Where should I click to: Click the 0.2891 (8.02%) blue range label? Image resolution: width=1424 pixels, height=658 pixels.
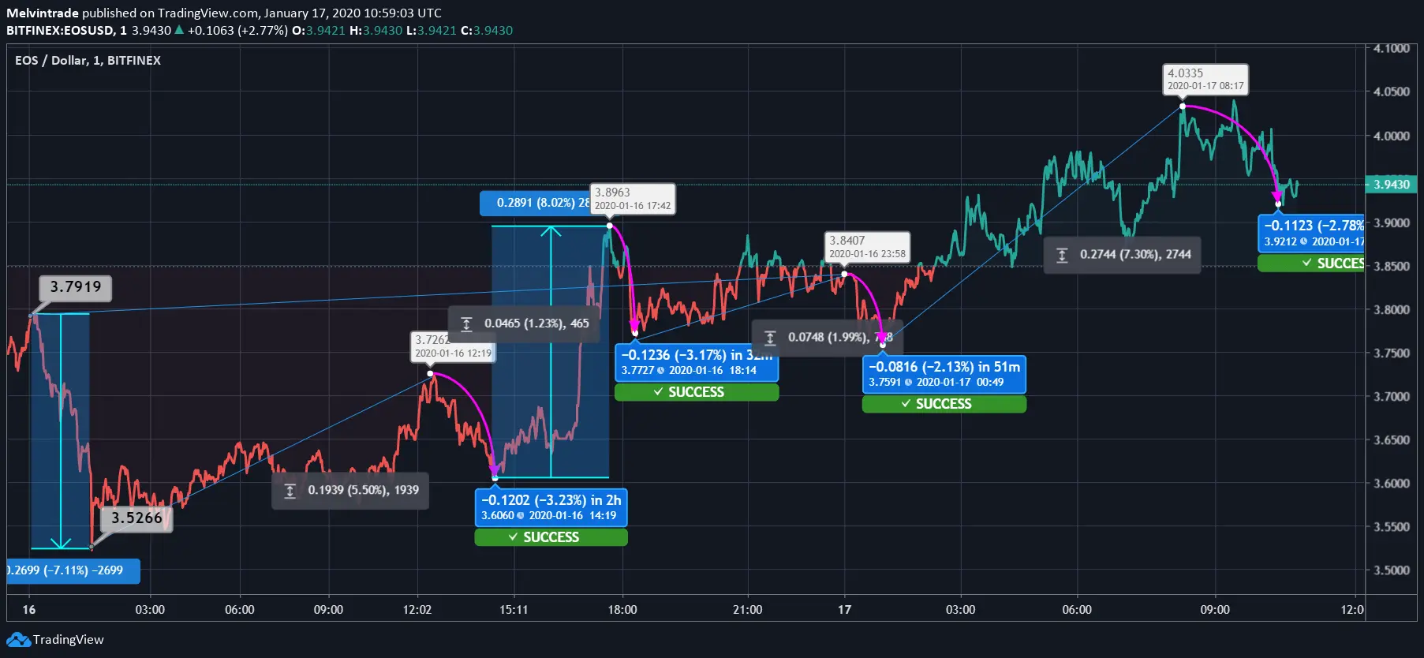click(535, 203)
